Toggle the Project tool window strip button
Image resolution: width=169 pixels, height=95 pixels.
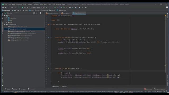[x=3, y=16]
